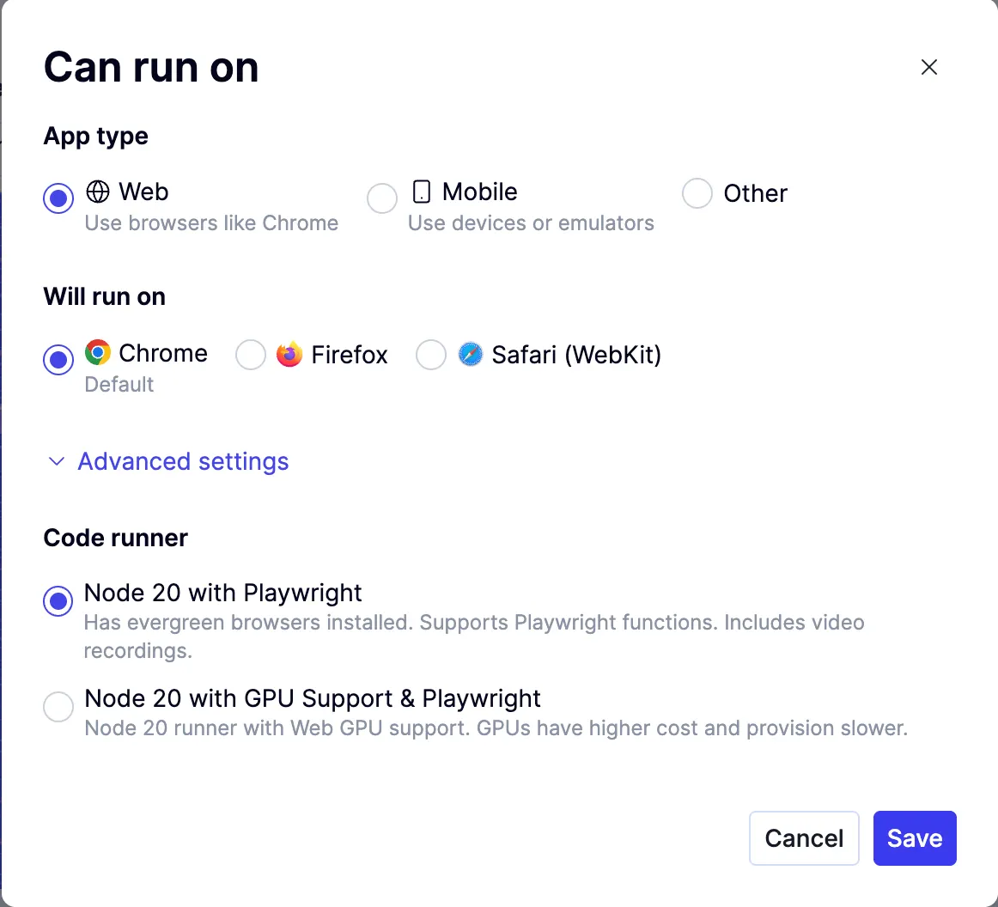
Task: Select Node 20 with Playwright runner
Action: tap(58, 601)
